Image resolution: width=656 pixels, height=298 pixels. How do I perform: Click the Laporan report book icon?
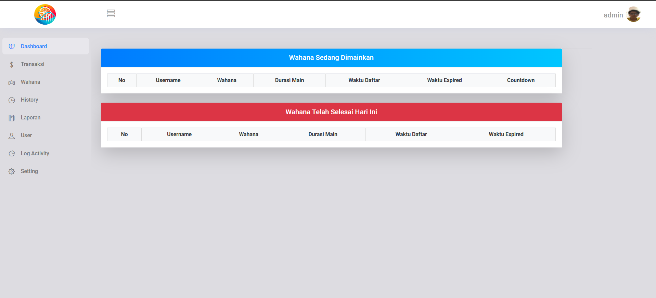[x=12, y=118]
